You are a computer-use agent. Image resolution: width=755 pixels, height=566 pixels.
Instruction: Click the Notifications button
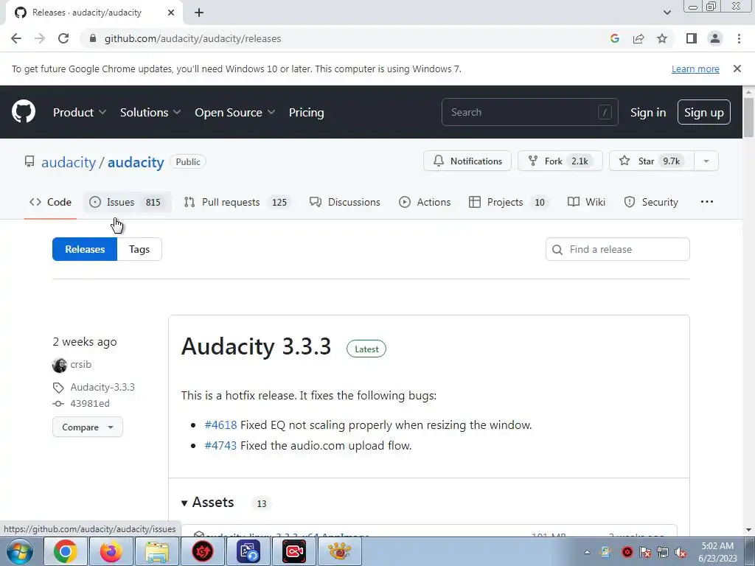(x=467, y=161)
